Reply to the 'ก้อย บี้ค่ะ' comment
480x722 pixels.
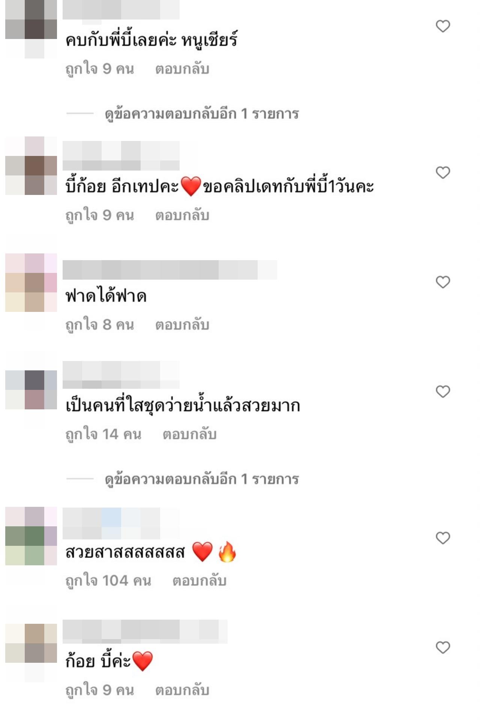pyautogui.click(x=182, y=690)
